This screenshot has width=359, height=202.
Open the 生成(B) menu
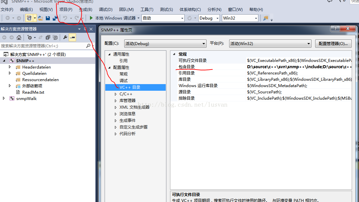tap(86, 10)
